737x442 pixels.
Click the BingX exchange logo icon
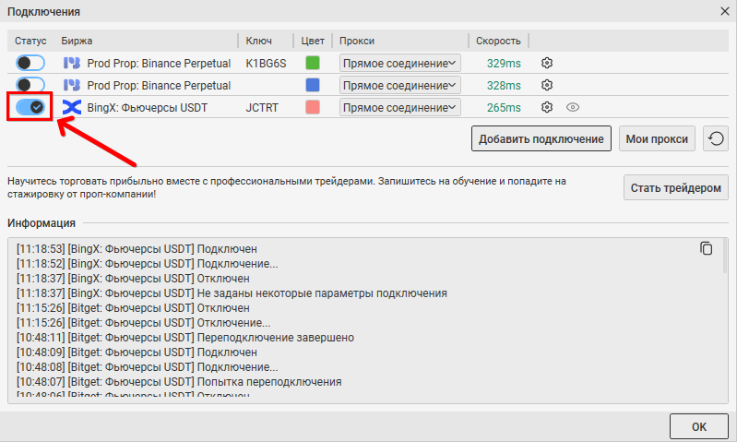tap(71, 107)
